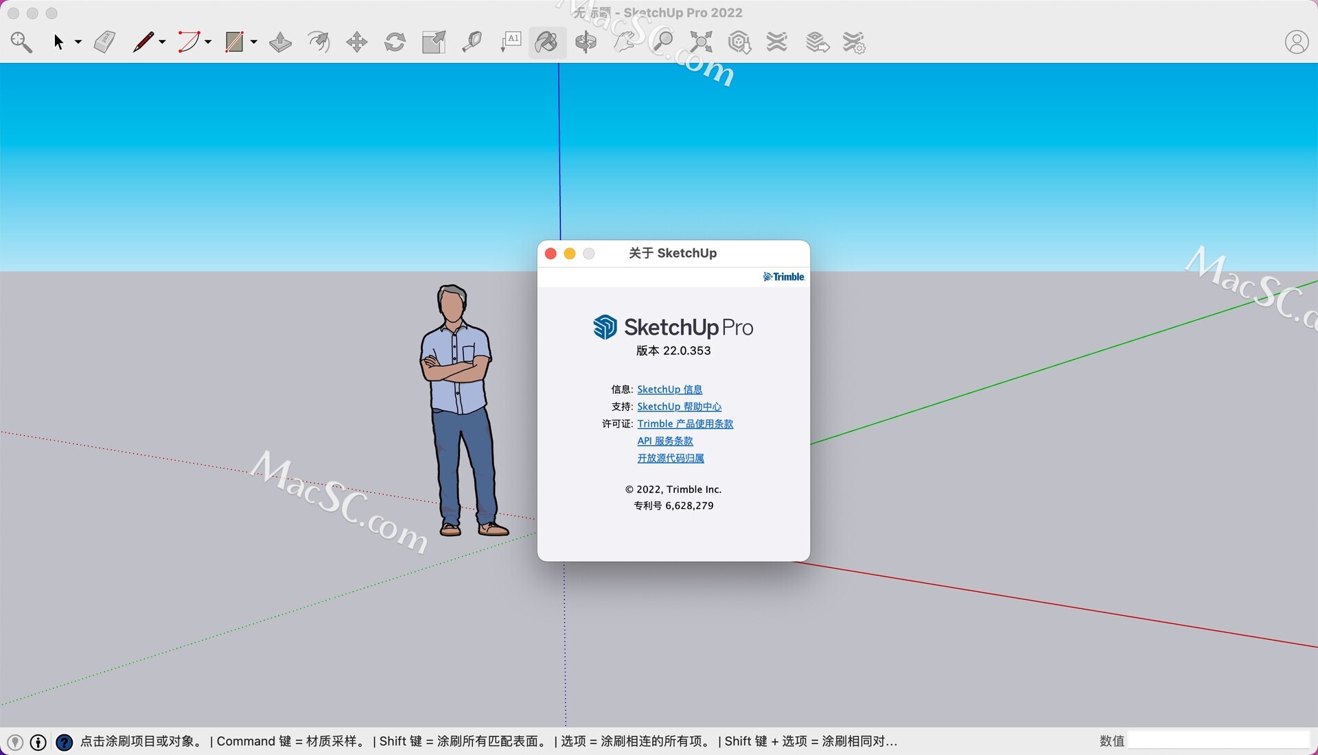
Task: Click the © 2022, Trimble Inc. text
Action: tap(673, 489)
